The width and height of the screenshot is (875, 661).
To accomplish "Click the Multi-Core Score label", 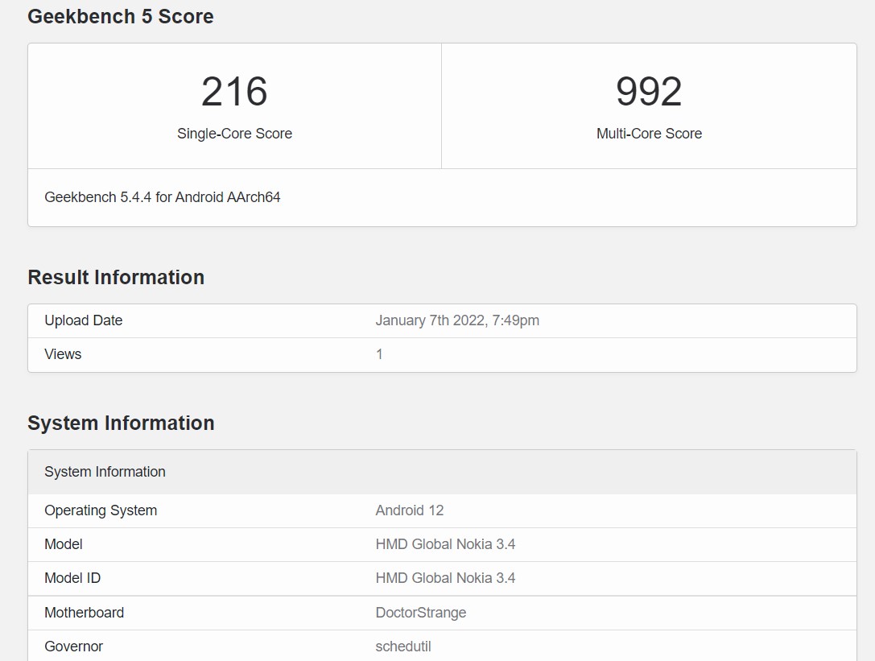I will 649,134.
